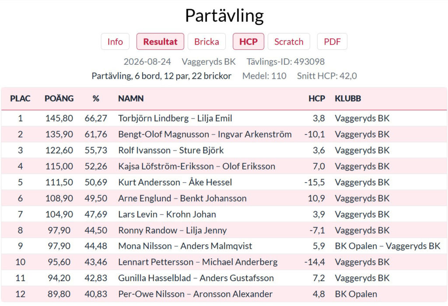Click the NAMN column header
Screen dimensions: 448x306
[131, 98]
